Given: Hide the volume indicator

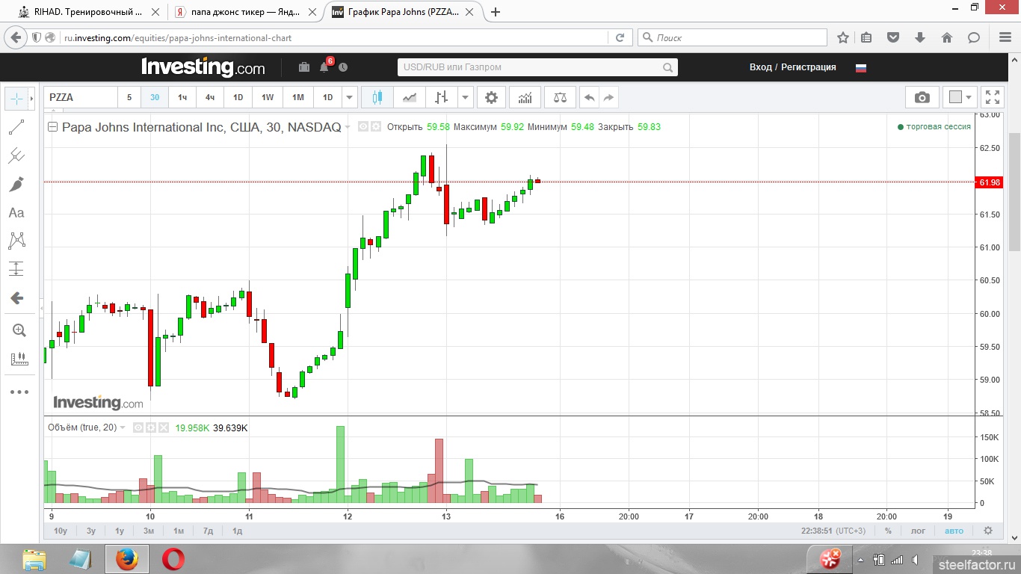Looking at the screenshot, I should click(x=138, y=428).
